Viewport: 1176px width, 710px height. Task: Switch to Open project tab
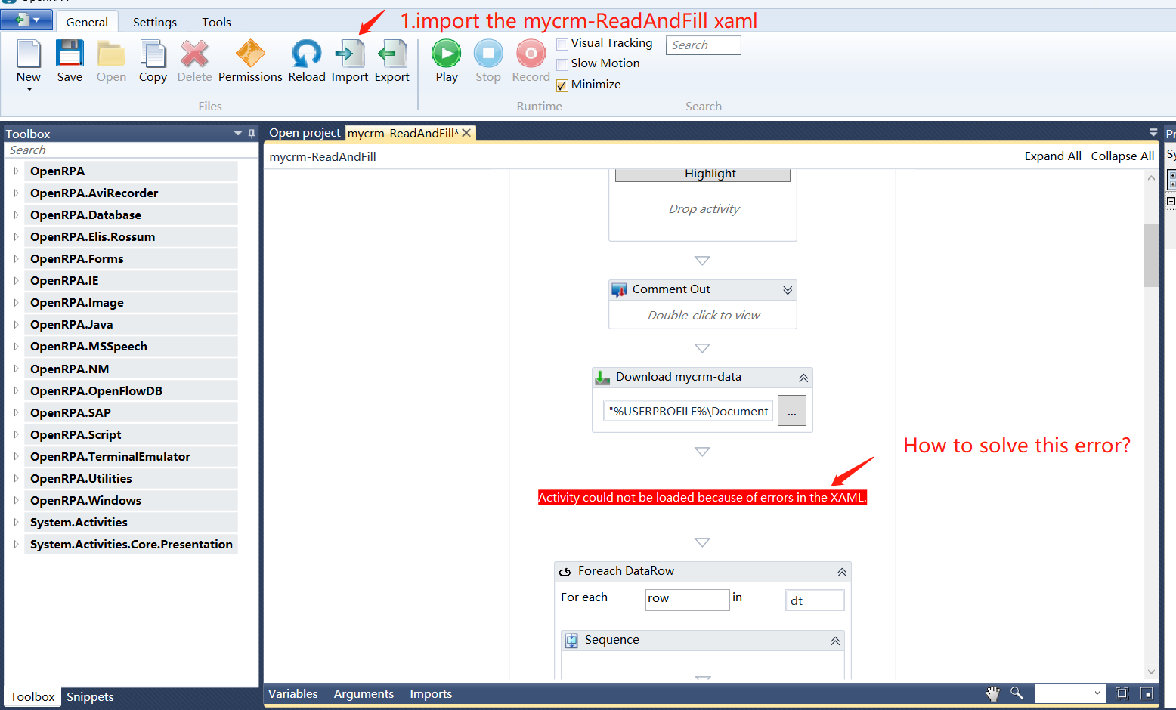point(305,133)
